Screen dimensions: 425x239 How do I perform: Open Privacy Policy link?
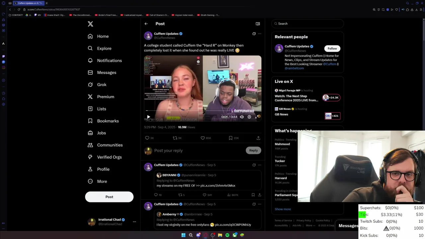tap(304, 220)
